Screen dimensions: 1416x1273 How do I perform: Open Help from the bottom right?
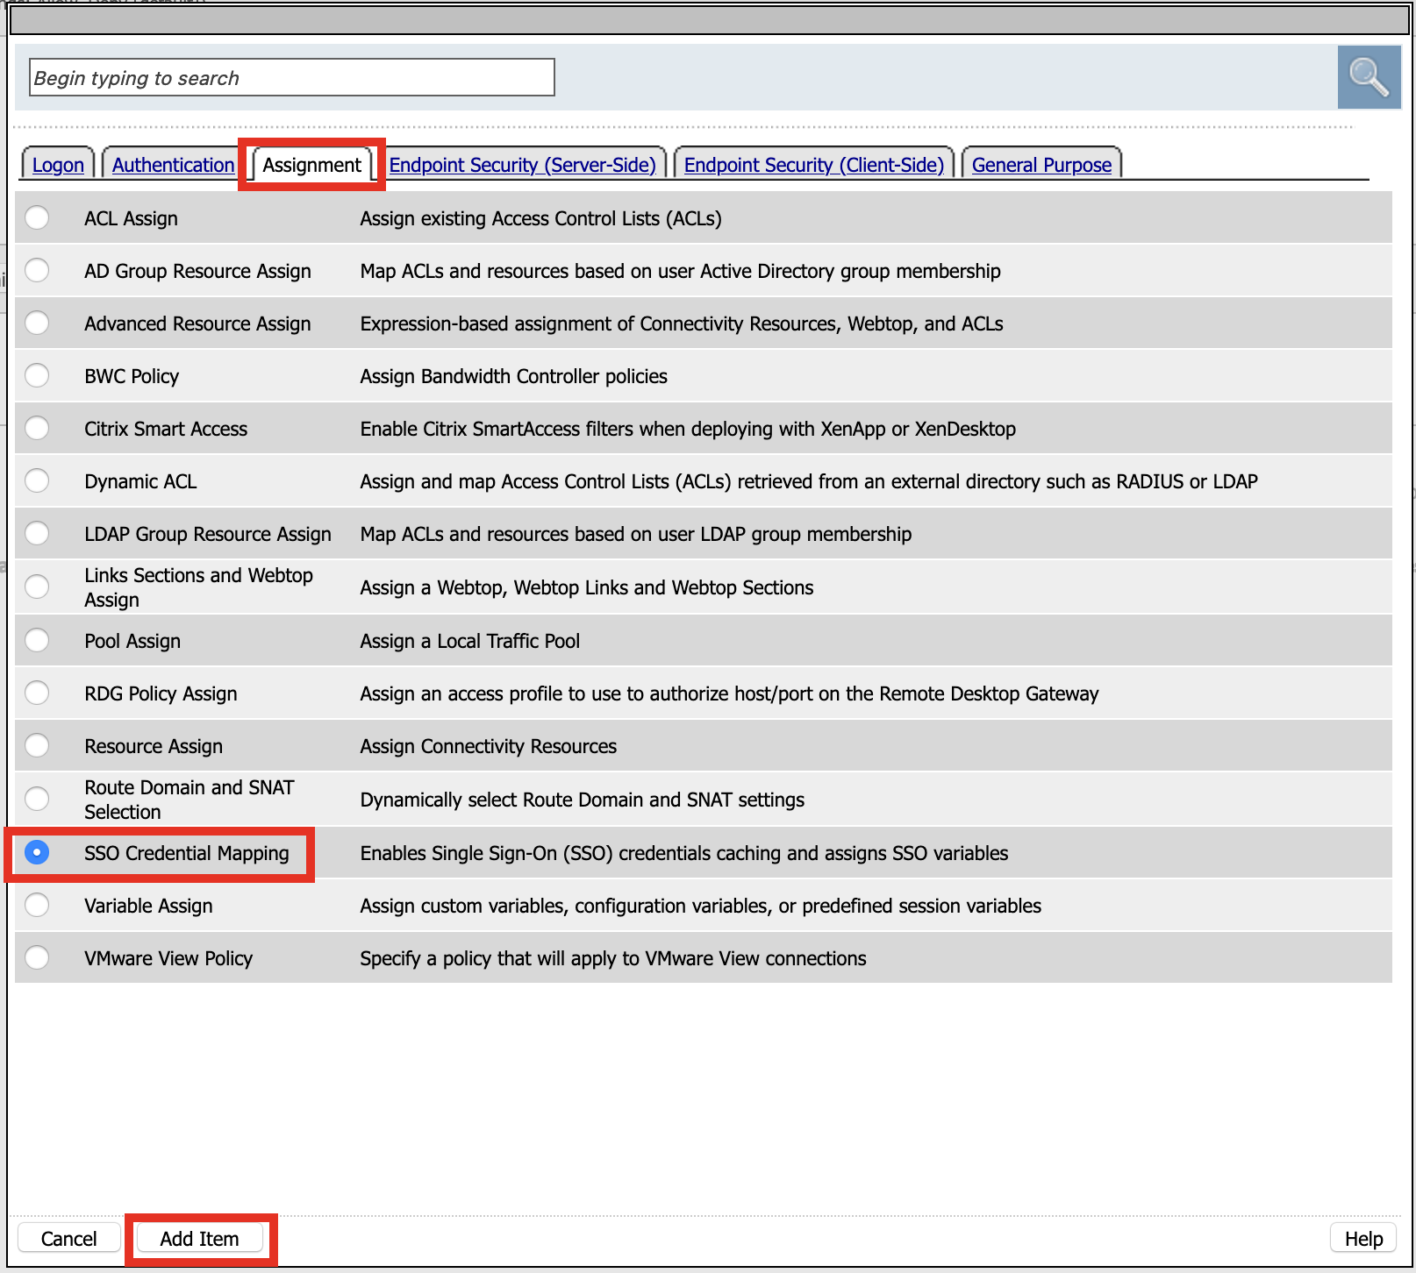coord(1363,1238)
